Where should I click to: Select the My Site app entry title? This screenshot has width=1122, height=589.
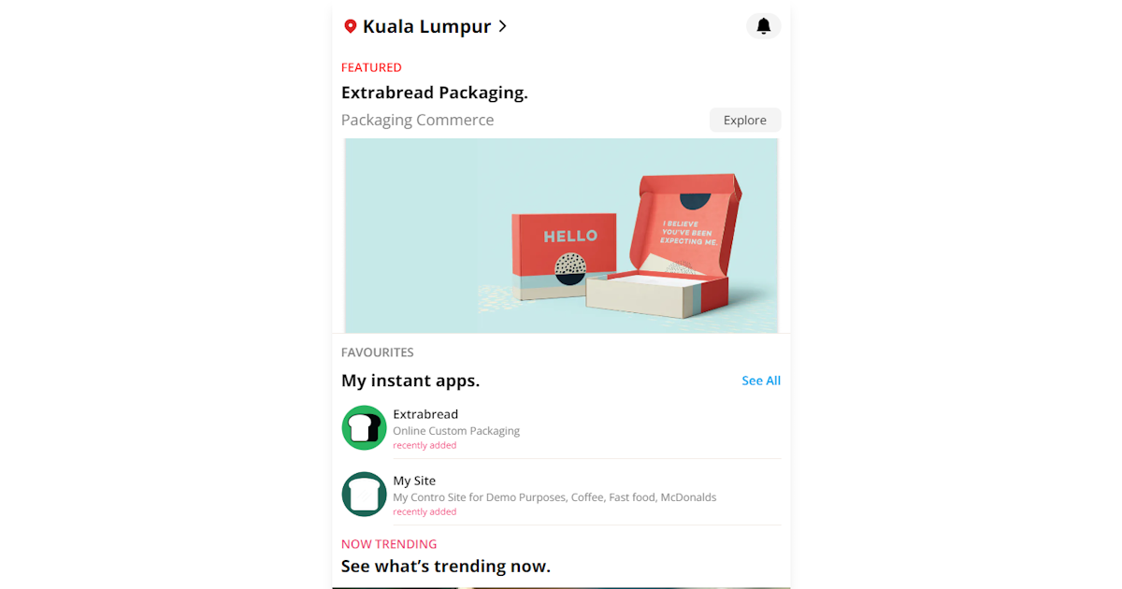coord(414,481)
